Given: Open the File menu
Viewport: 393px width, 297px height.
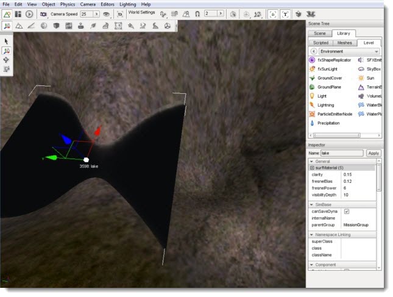Looking at the screenshot, I should click(x=6, y=4).
